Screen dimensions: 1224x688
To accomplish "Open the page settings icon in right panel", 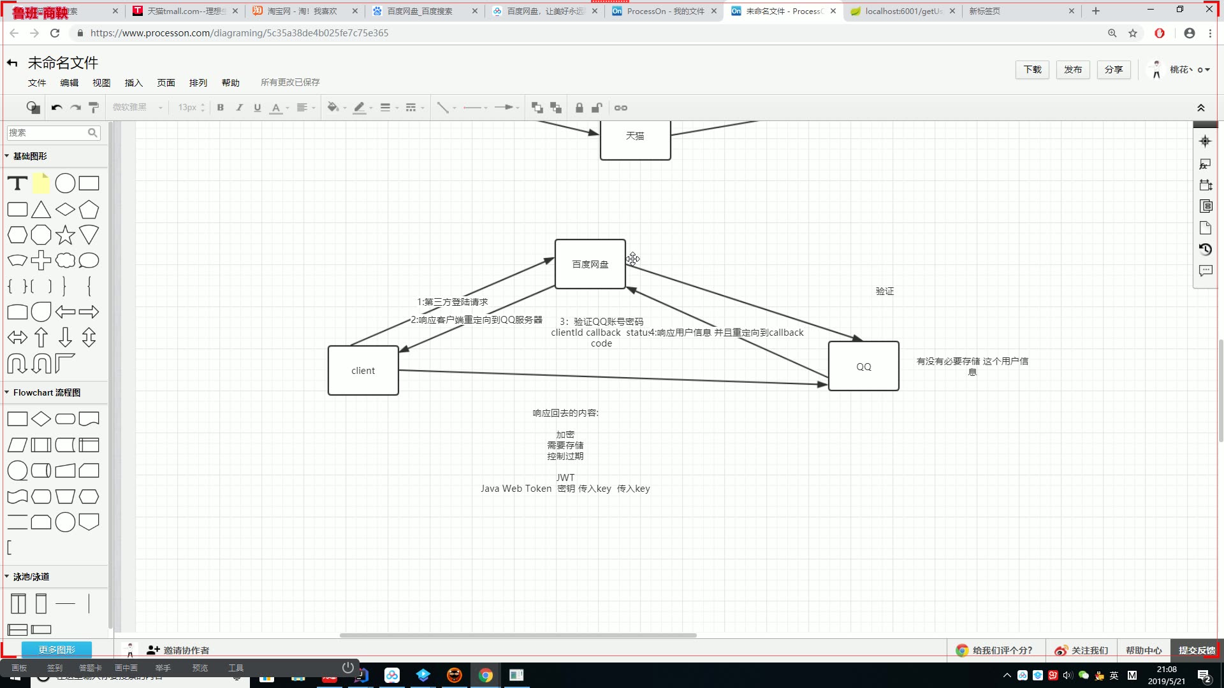I will pos(1205,227).
